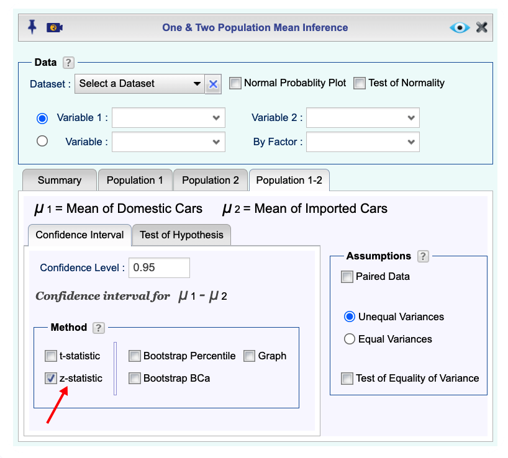Image resolution: width=508 pixels, height=458 pixels.
Task: Click the video camera icon
Action: 55,27
